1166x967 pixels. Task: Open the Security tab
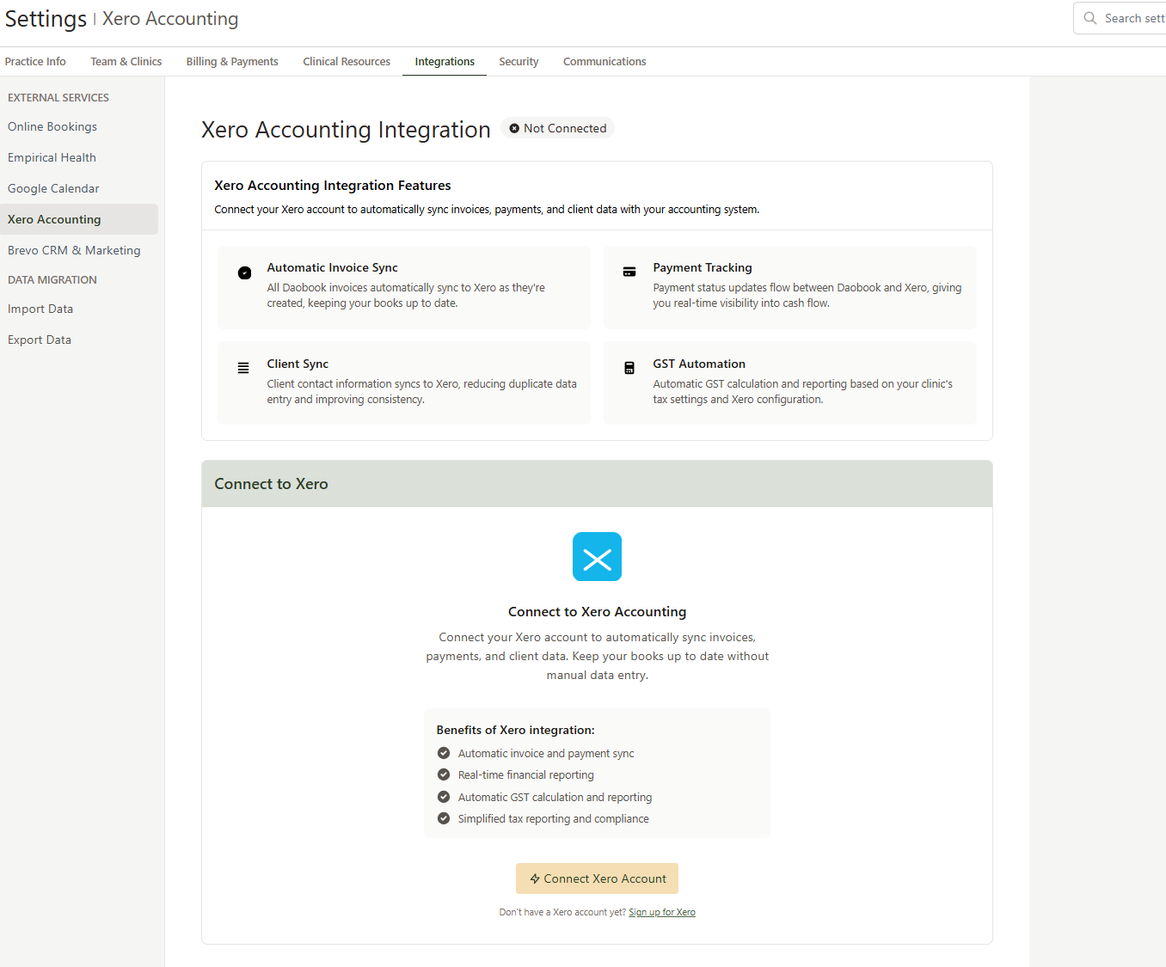click(x=519, y=62)
